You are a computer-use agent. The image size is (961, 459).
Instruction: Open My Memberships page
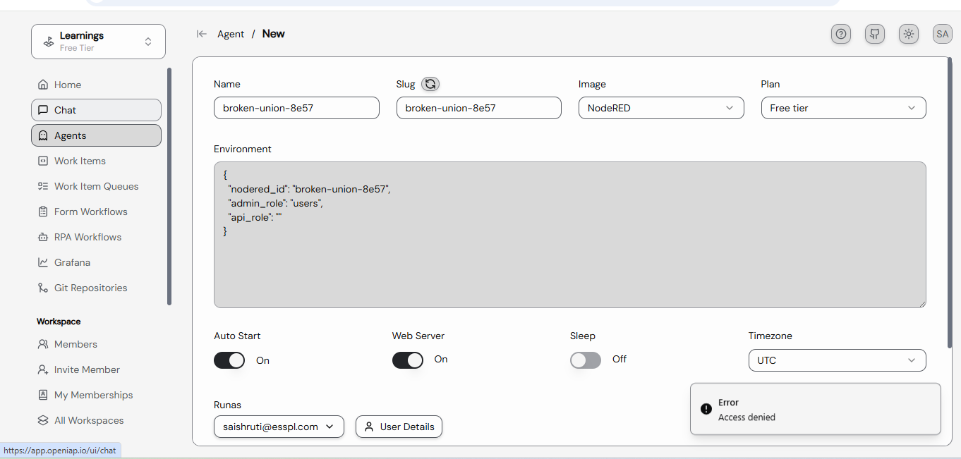coord(96,395)
